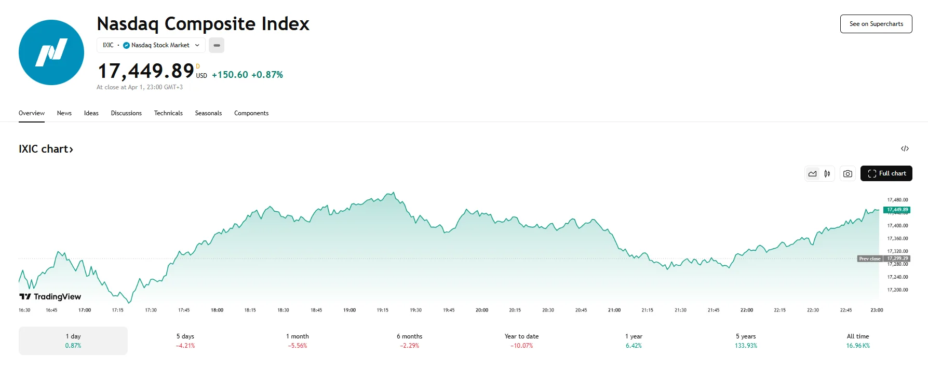The image size is (928, 367).
Task: Switch to the Seasonals tab
Action: pos(208,113)
